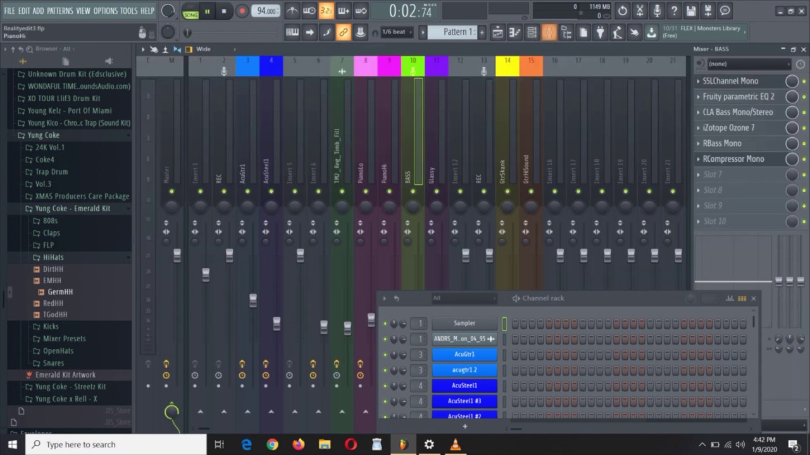
Task: Toggle the countdown before recording icon
Action: pos(326,11)
